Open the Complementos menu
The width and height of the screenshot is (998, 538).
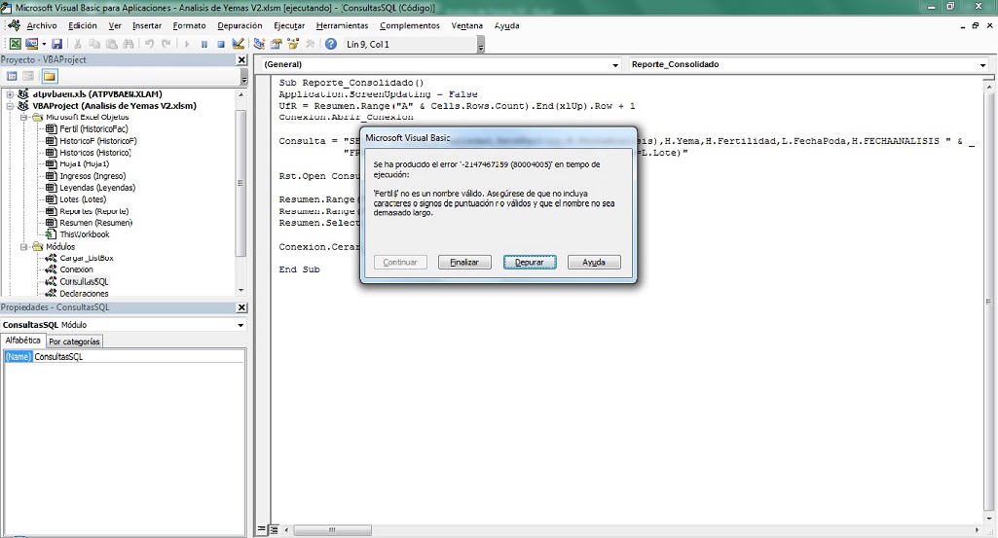[x=409, y=25]
